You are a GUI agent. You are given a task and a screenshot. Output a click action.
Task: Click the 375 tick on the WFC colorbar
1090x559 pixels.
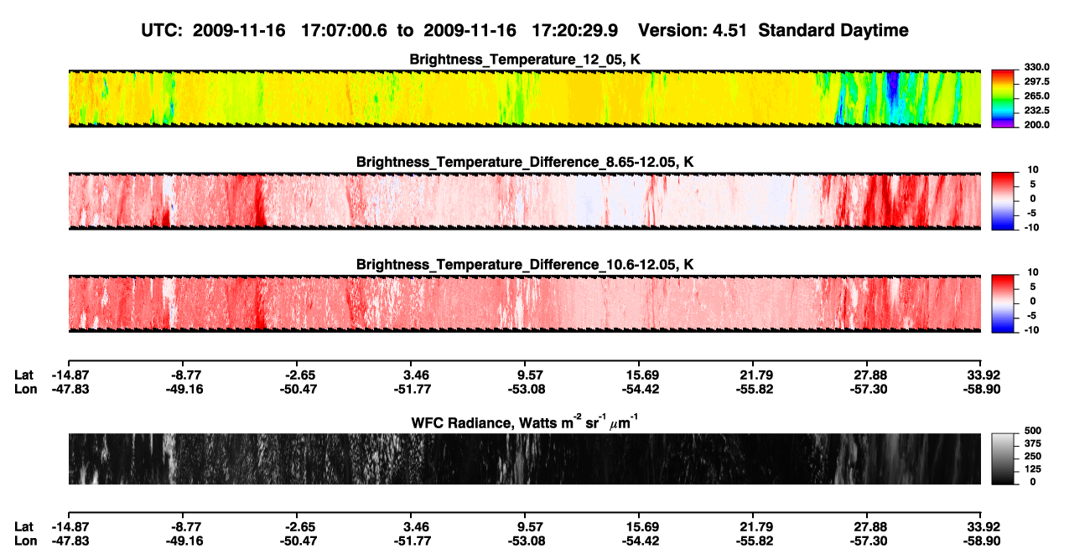tap(1032, 443)
